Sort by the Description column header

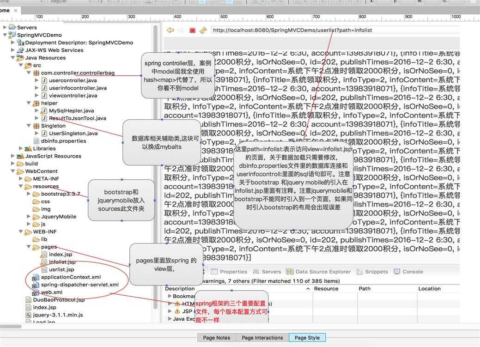(x=180, y=288)
